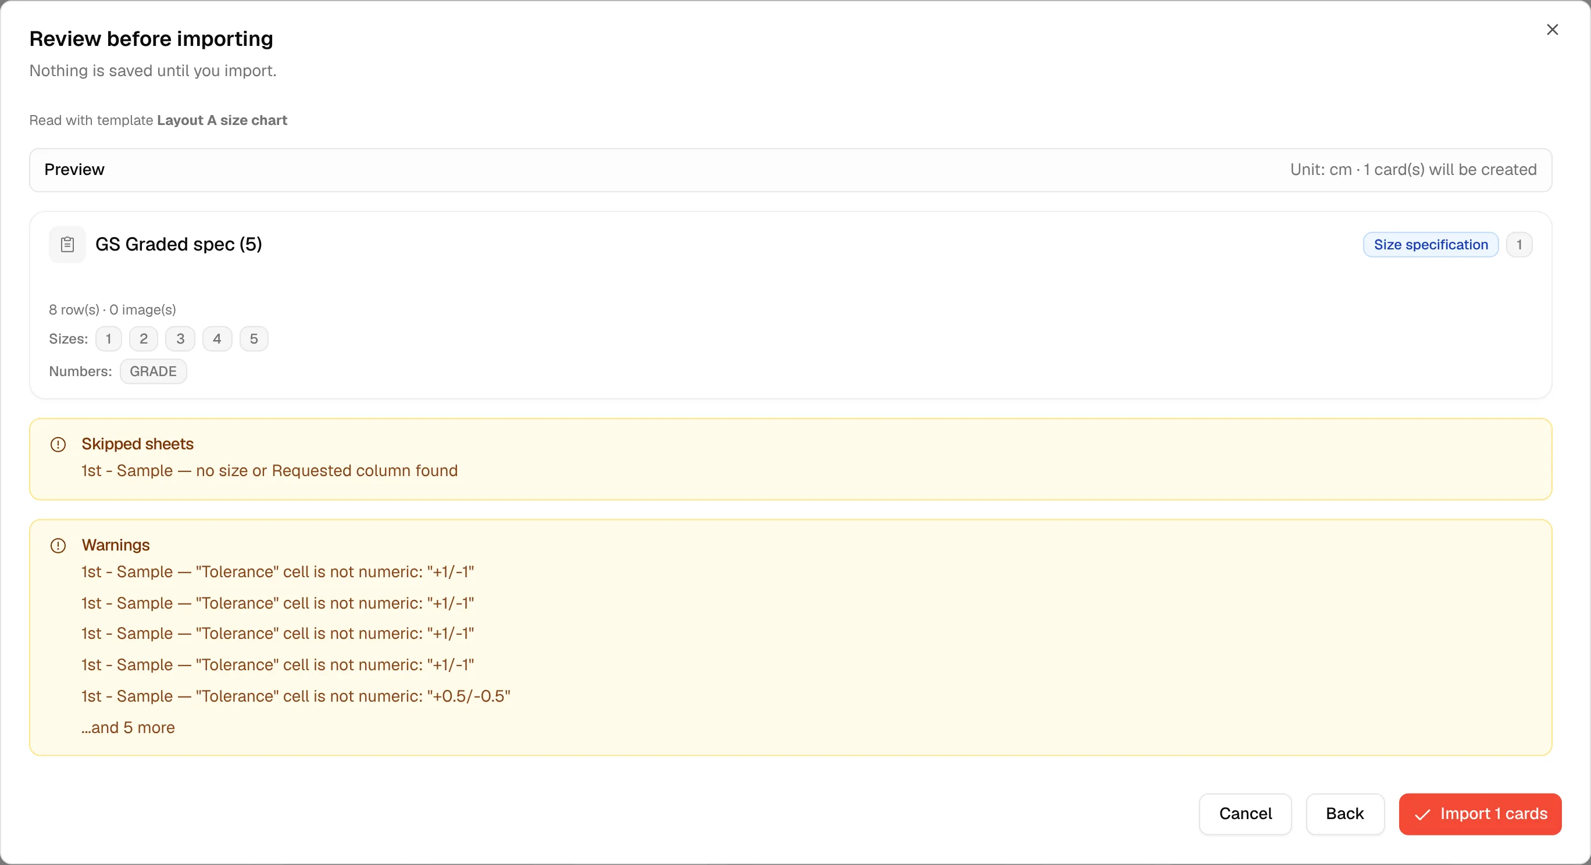
Task: Click the count badge next to Size specification
Action: (1519, 245)
